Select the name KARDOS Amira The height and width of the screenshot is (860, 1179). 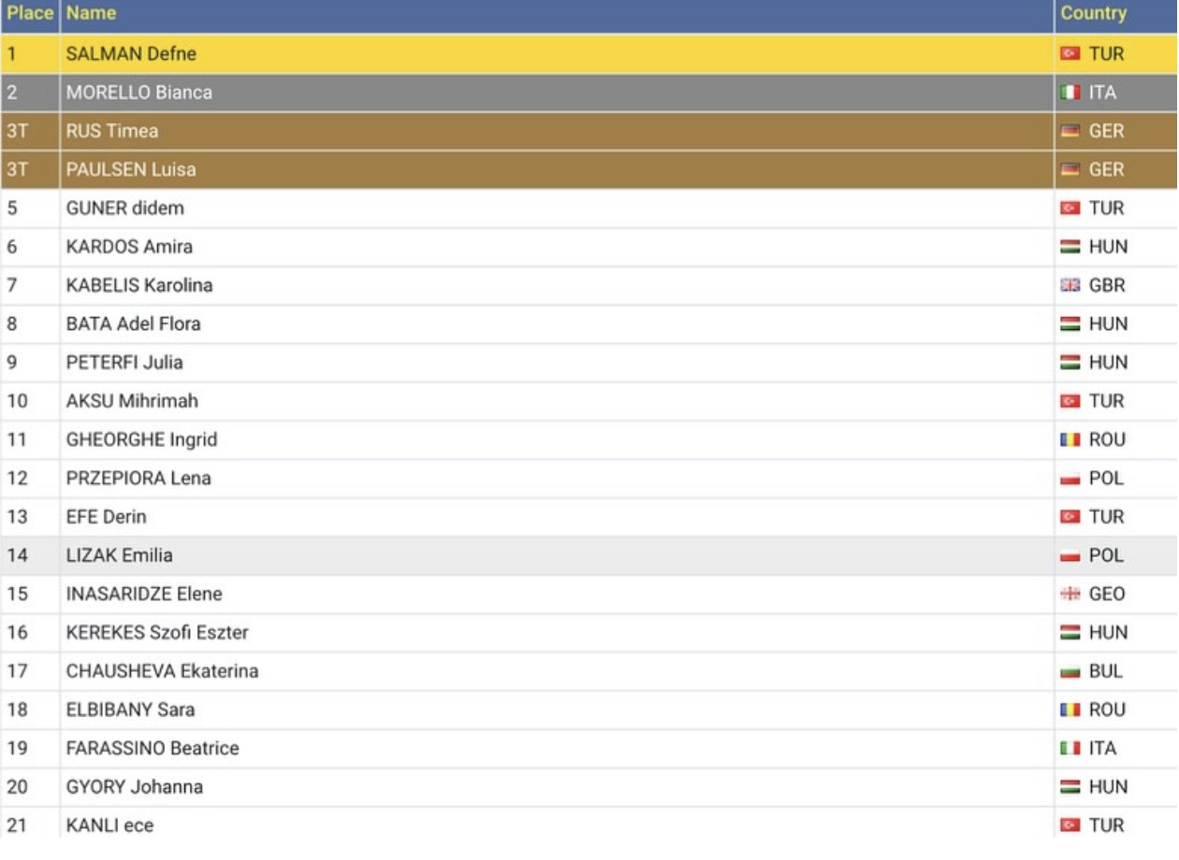coord(130,247)
